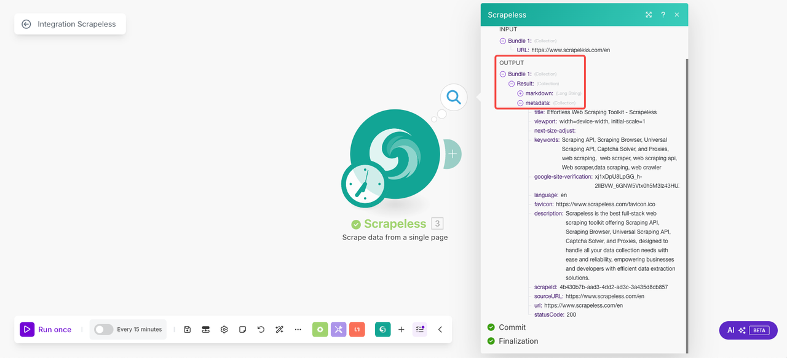
Task: Click the Undo arrow icon
Action: tap(261, 330)
